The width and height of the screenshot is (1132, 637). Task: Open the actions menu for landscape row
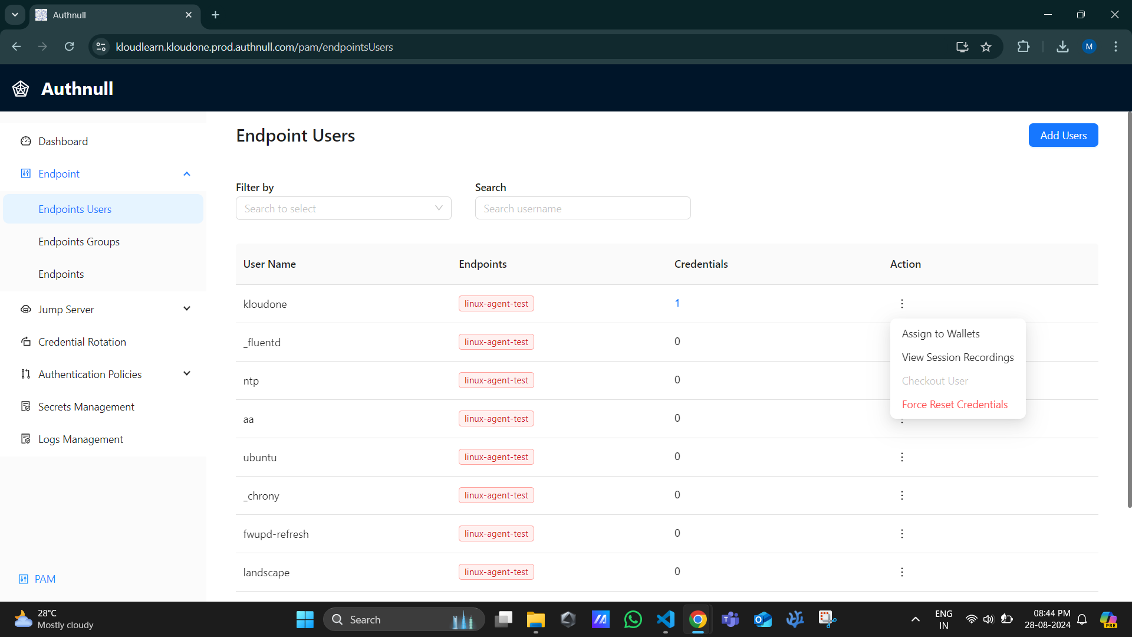[x=901, y=572]
